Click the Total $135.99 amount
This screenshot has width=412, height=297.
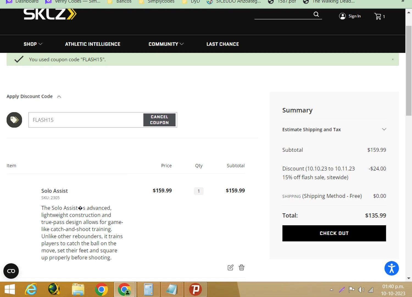[375, 216]
